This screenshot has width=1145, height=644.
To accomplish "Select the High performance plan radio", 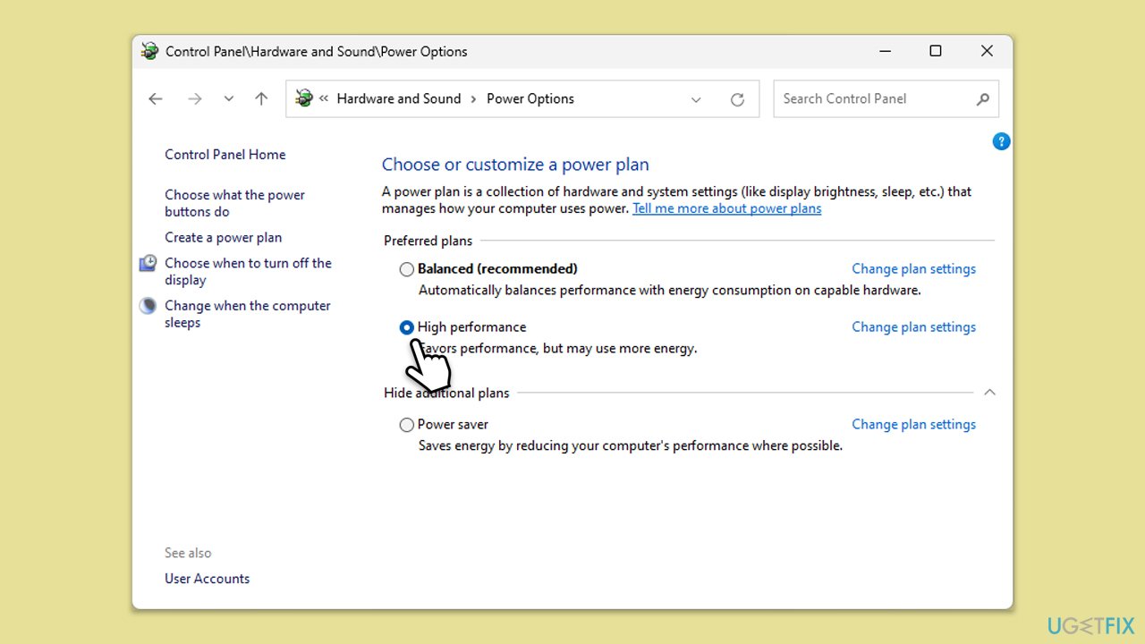I will [407, 327].
